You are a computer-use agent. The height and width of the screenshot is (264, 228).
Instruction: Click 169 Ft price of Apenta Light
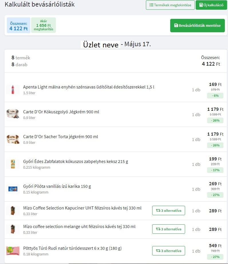coord(215,84)
